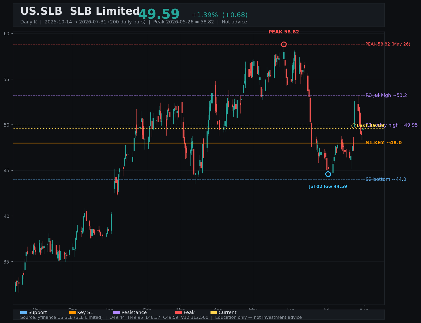Click the 'Source: yfinance US.SLB' footer text

tap(161, 317)
